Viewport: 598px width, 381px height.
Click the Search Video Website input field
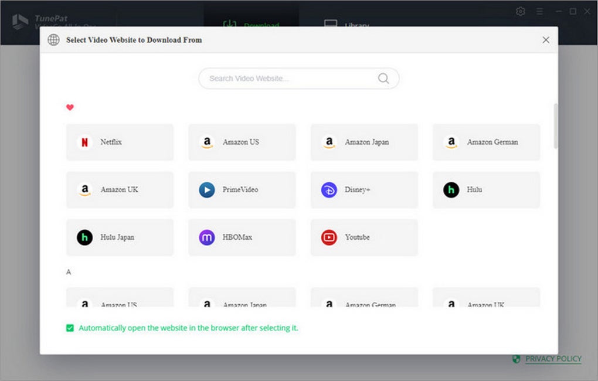[x=281, y=78]
